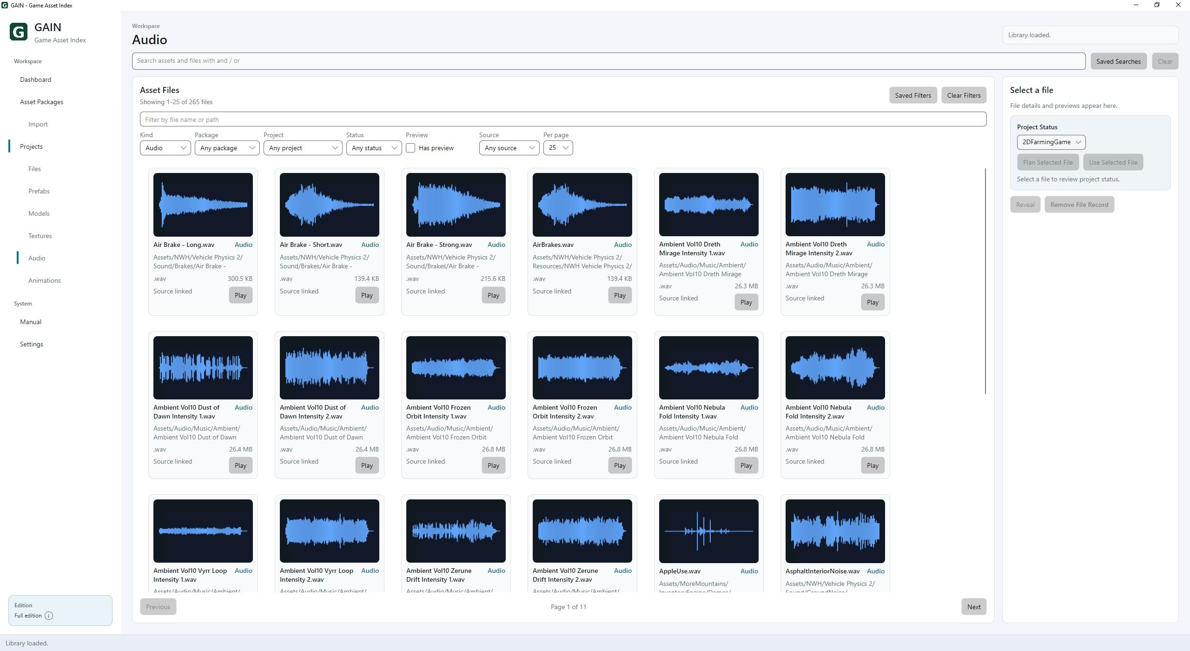1190x651 pixels.
Task: Switch to Textures view
Action: click(x=40, y=236)
